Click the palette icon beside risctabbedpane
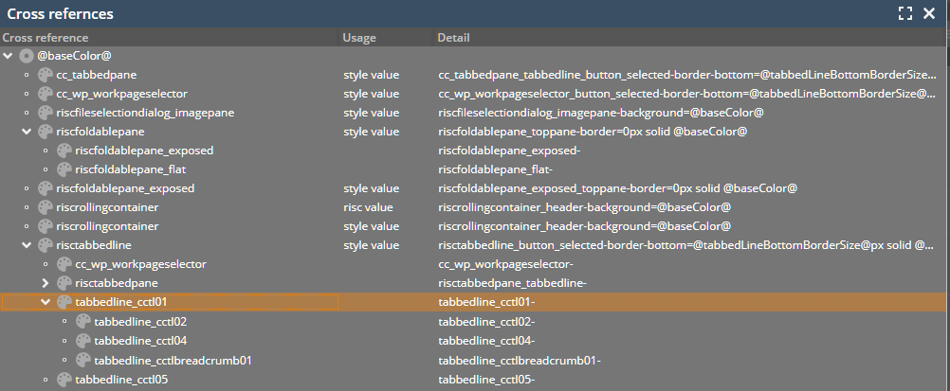This screenshot has width=950, height=391. 64,283
